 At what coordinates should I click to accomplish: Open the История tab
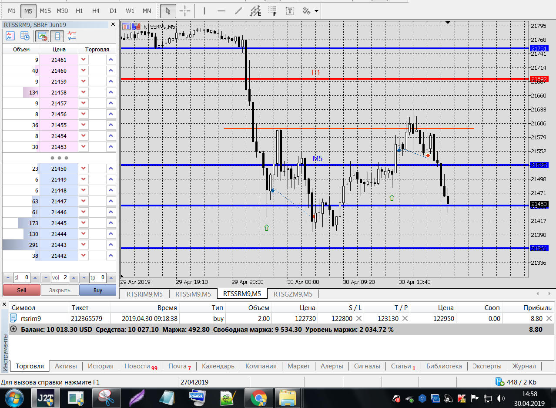[x=100, y=366]
